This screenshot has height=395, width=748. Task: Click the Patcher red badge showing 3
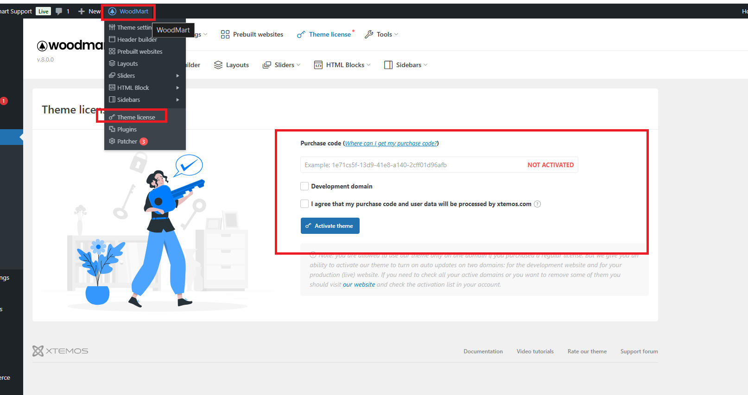(x=144, y=141)
